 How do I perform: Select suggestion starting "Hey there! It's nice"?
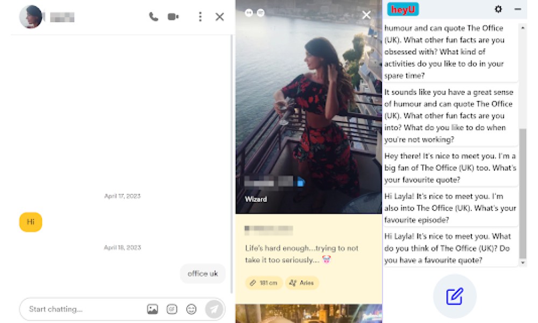[x=450, y=168]
